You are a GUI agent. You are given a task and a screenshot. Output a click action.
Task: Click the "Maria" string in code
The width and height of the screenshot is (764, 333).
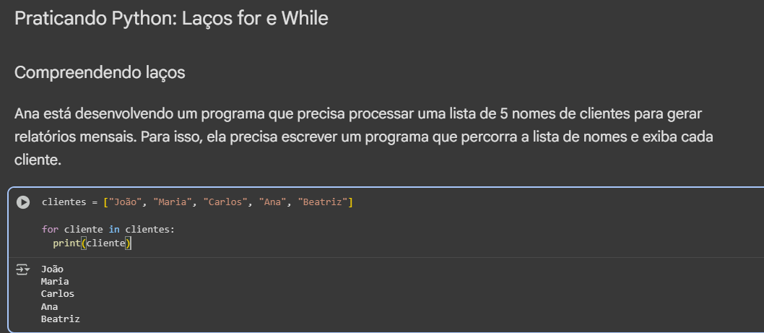point(174,202)
